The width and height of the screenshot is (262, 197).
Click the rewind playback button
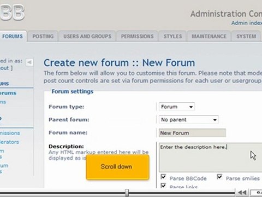[242, 193]
